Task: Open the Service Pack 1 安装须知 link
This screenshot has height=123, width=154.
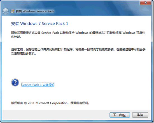Action: tap(38, 85)
